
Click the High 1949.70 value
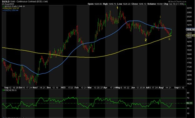(109, 4)
